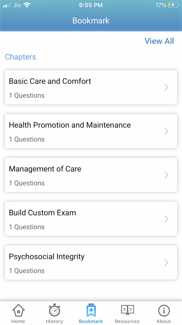Open the Resources book icon
This screenshot has width=182, height=325.
(x=127, y=311)
